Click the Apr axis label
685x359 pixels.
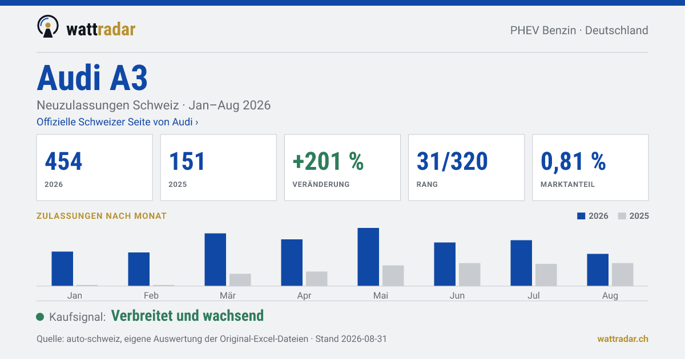tap(304, 296)
